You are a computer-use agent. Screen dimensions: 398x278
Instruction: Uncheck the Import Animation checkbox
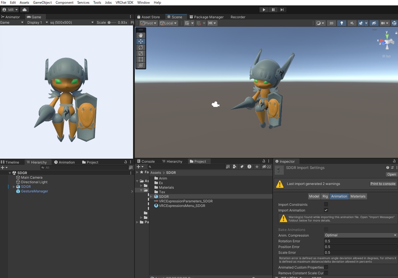pos(326,210)
